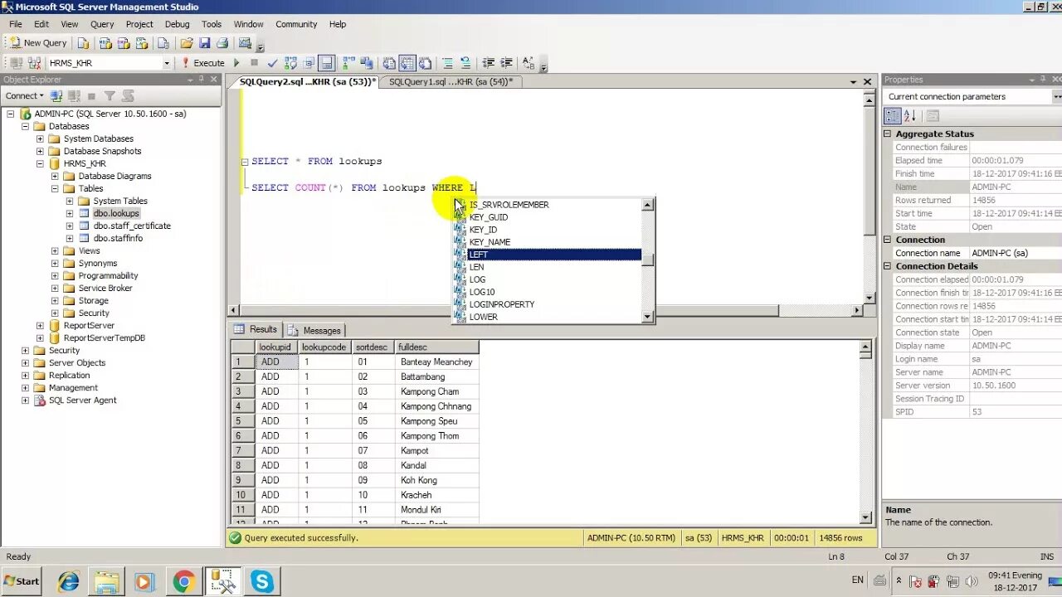1062x597 pixels.
Task: Switch to the Results tab
Action: pyautogui.click(x=256, y=329)
